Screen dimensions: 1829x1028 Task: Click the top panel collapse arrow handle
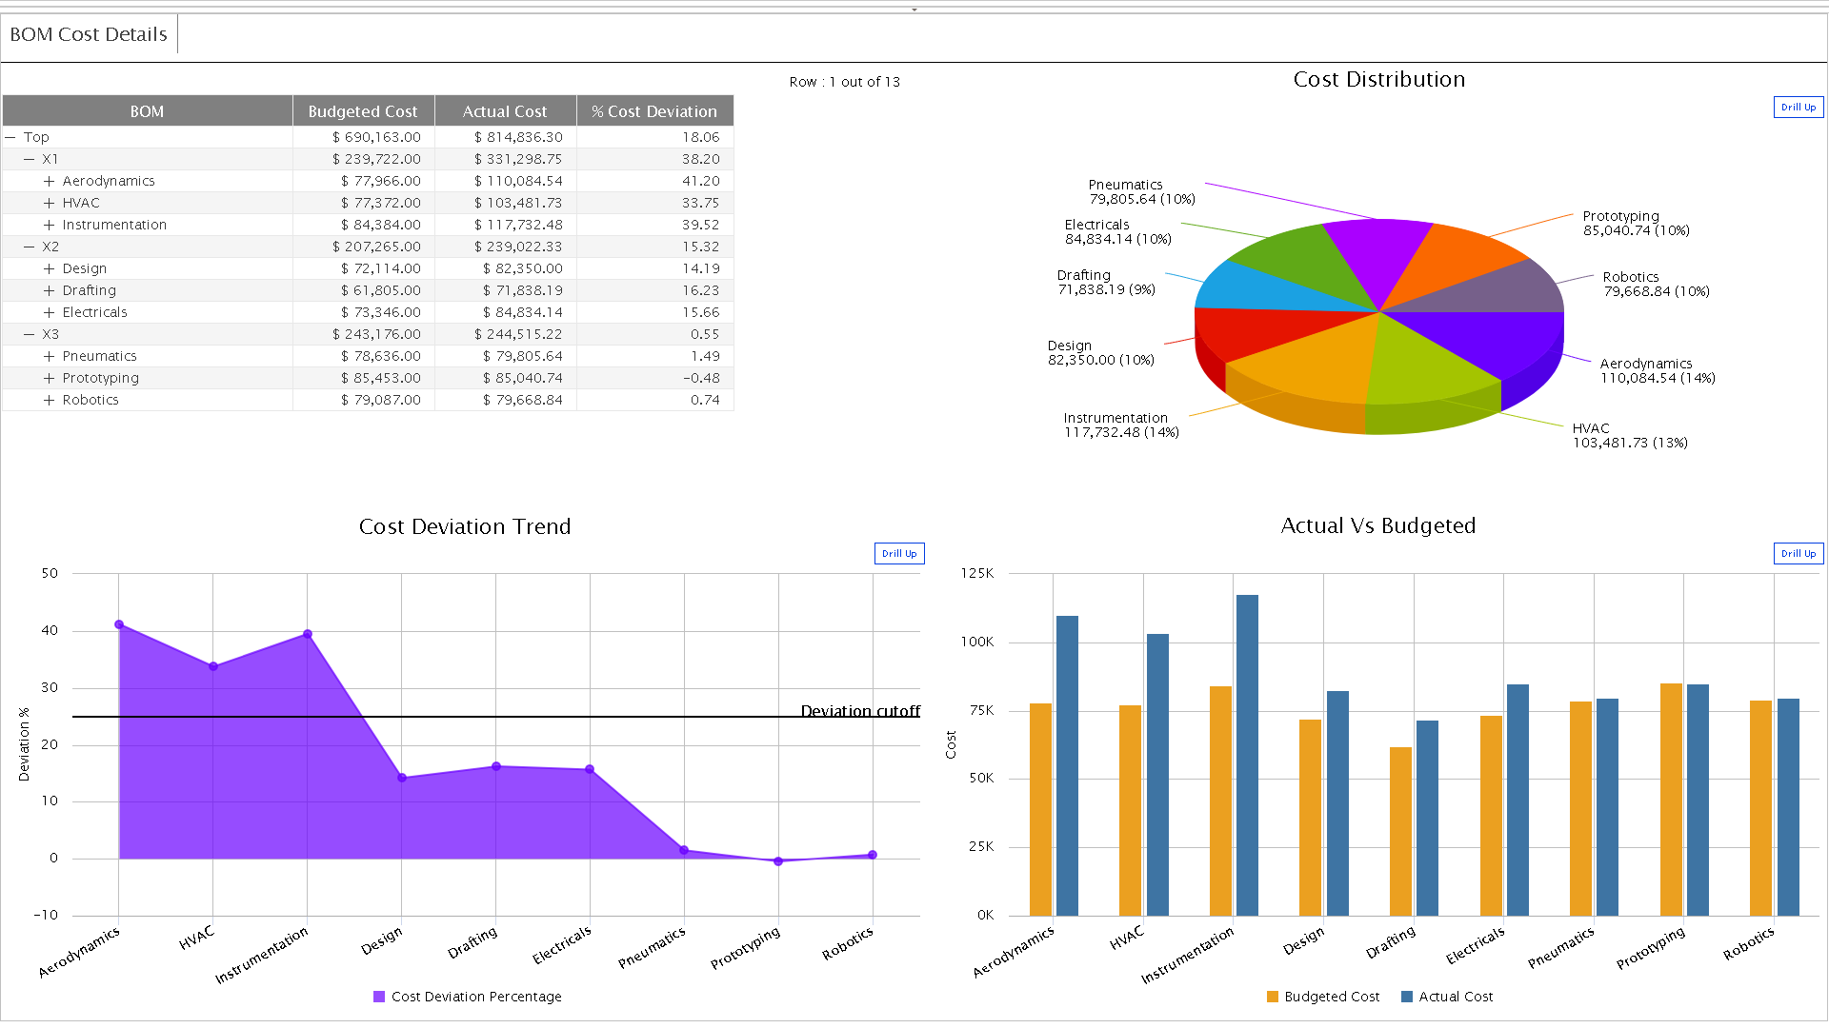[914, 10]
